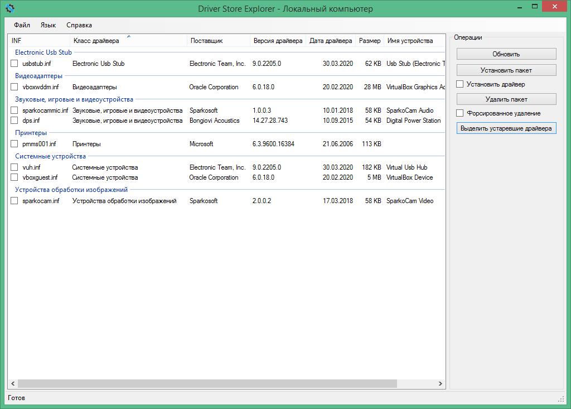Viewport: 571px width, 409px height.
Task: Click the Driver Store Explorer title bar icon
Action: [x=9, y=8]
